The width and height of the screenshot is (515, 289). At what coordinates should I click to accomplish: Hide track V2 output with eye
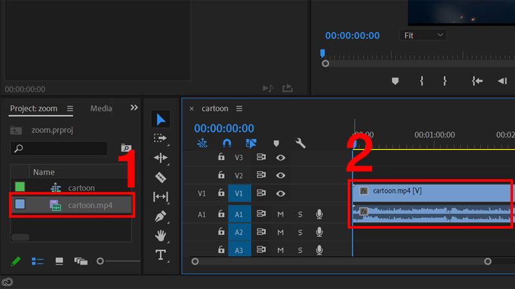click(281, 175)
